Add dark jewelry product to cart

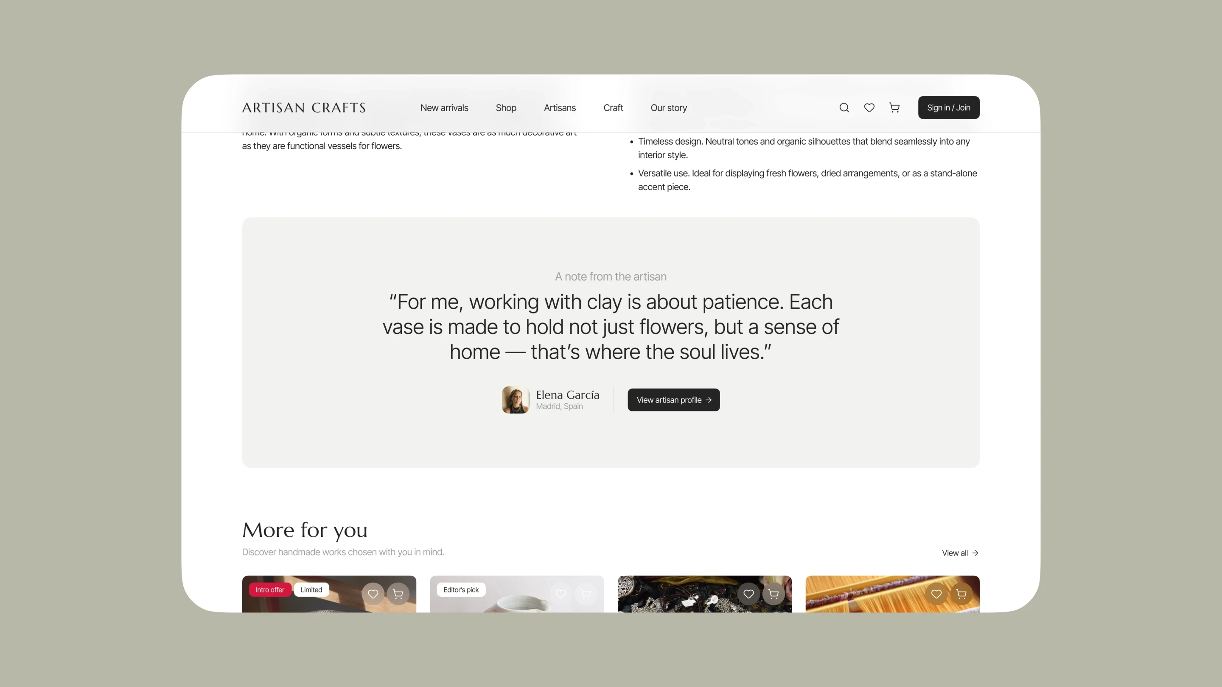[x=774, y=594]
